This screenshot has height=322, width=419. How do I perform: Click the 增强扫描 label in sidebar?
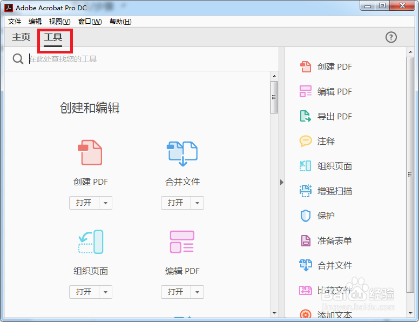coord(335,191)
